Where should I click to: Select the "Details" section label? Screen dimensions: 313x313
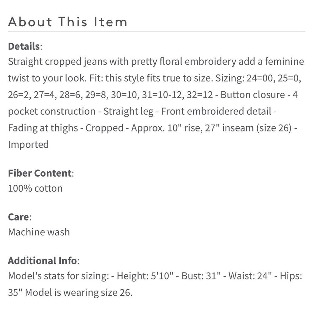pos(24,46)
